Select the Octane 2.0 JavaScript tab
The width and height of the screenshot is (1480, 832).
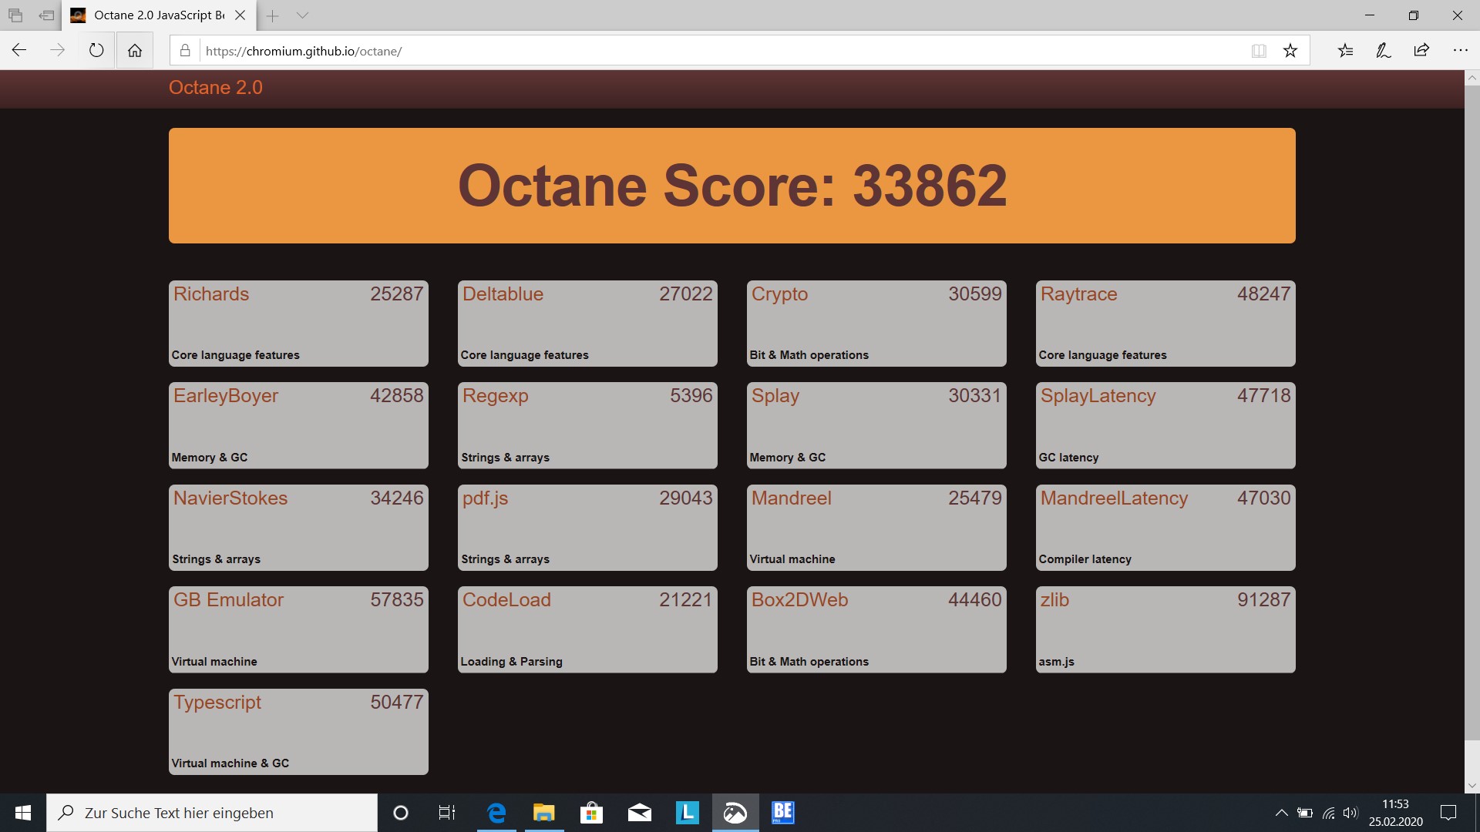(158, 15)
